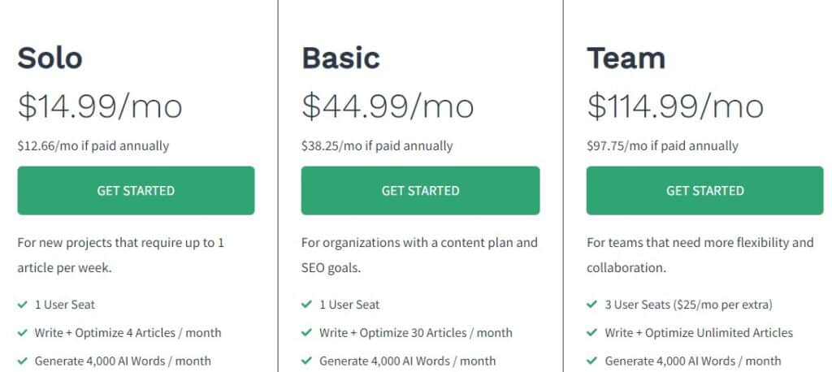
Task: Select the Team plan heading
Action: click(x=626, y=58)
